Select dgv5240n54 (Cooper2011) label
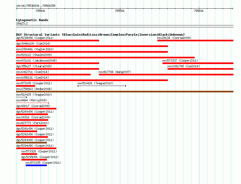This screenshot has width=241, height=184. tap(35, 112)
